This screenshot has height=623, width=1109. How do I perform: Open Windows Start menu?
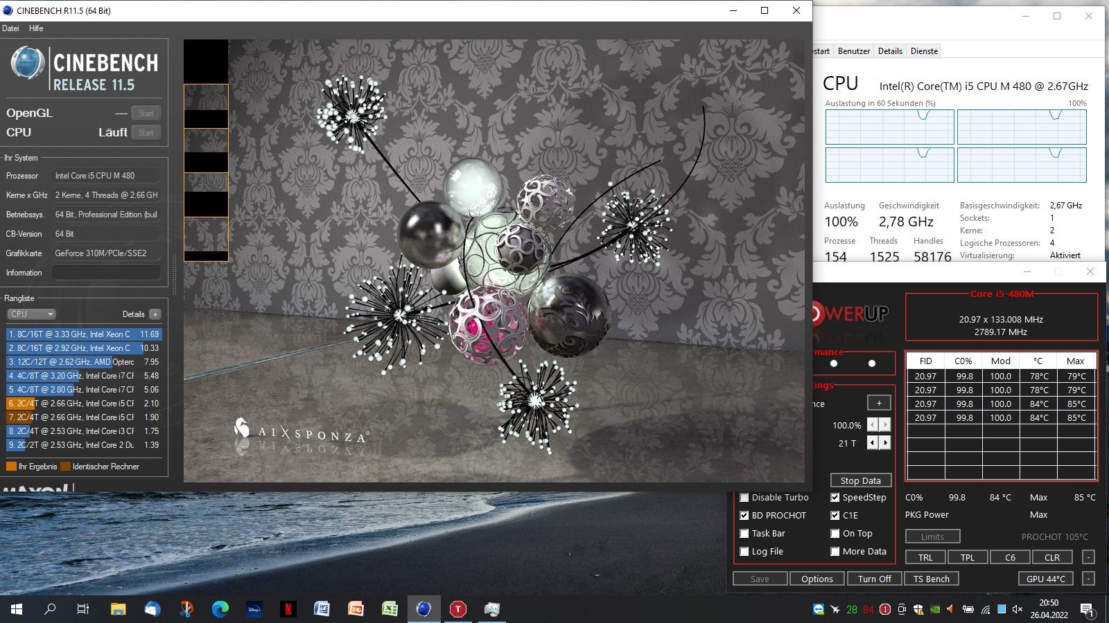[17, 609]
